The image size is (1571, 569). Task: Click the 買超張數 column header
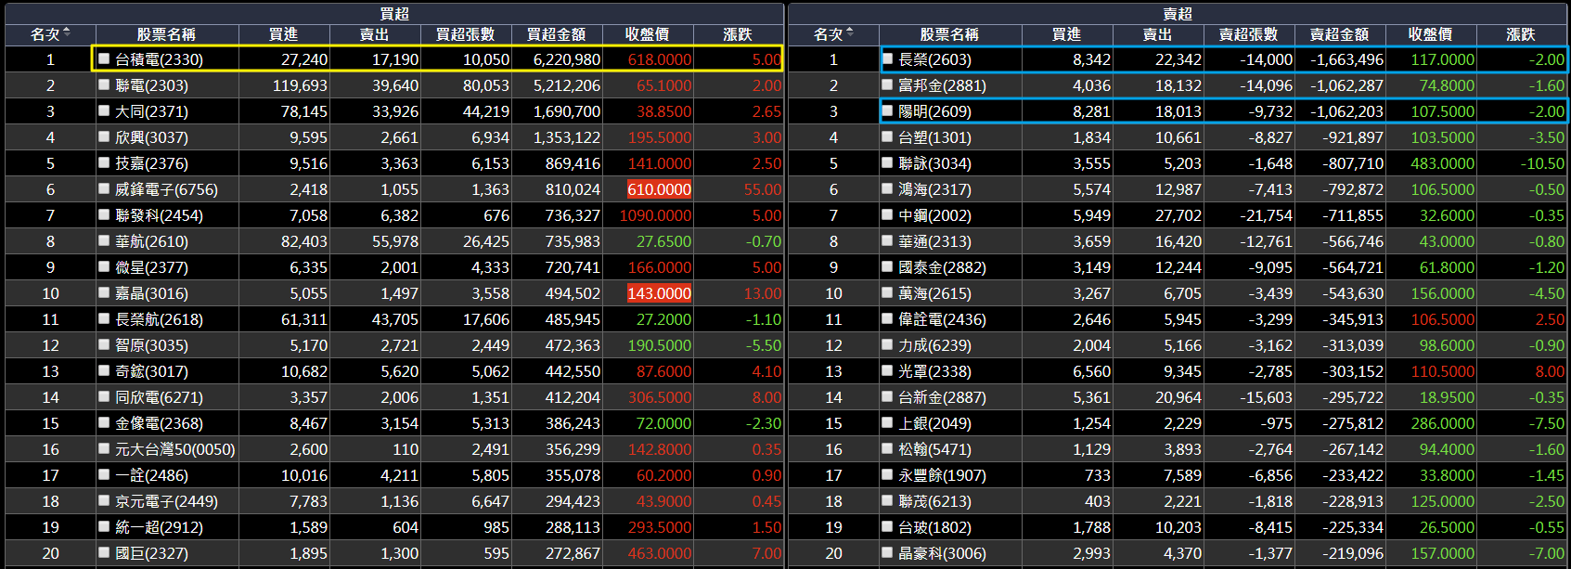tap(466, 34)
